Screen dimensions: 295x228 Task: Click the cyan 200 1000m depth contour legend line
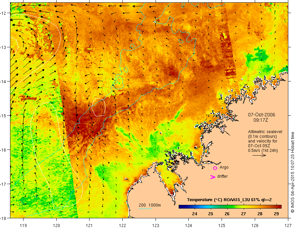tap(145, 209)
